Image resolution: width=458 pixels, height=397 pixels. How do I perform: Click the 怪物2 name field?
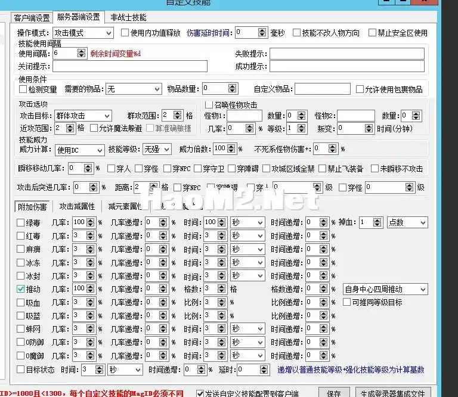[356, 116]
